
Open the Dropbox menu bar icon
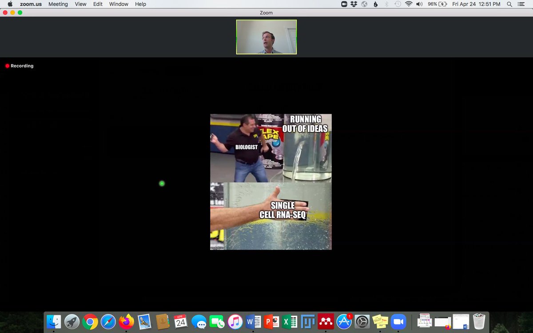point(354,4)
